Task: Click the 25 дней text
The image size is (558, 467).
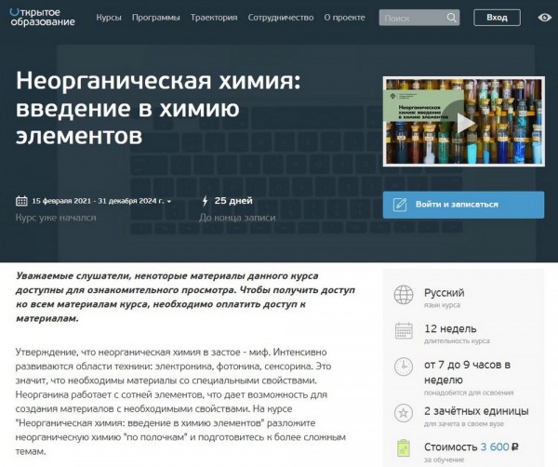Action: click(233, 201)
